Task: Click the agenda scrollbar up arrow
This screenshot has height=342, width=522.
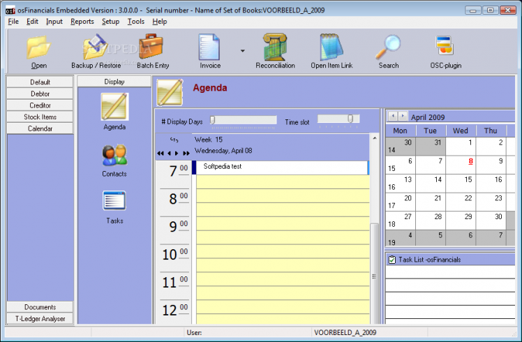Action: [375, 138]
